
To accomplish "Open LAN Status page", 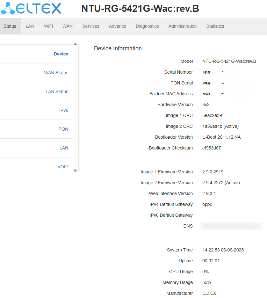I will tap(57, 91).
